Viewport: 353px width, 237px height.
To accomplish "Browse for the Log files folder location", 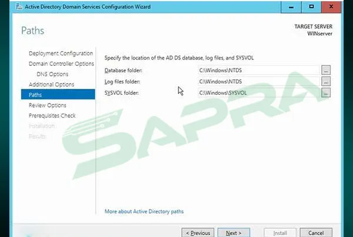I will click(326, 81).
